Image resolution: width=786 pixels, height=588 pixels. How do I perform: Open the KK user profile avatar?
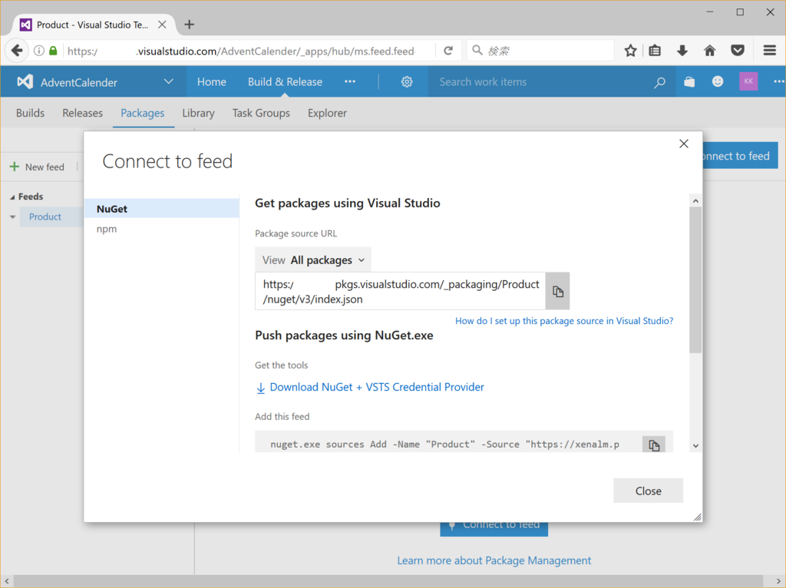[x=748, y=81]
